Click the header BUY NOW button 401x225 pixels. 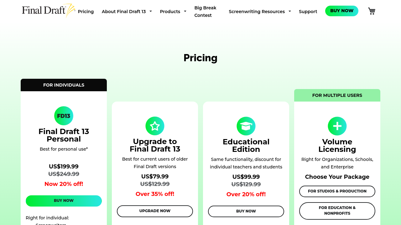341,11
